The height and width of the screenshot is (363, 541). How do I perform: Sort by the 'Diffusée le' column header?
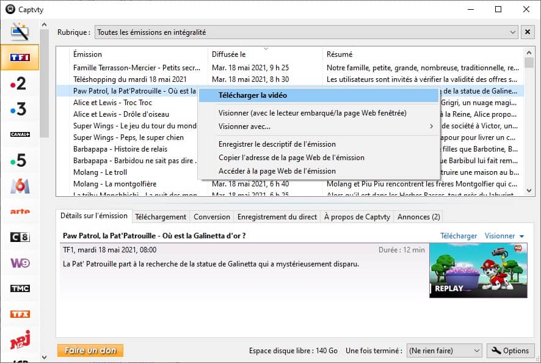coord(264,54)
